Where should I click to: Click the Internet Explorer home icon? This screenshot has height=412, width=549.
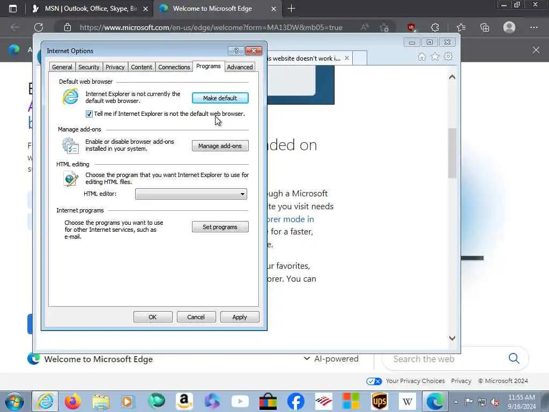point(422,57)
